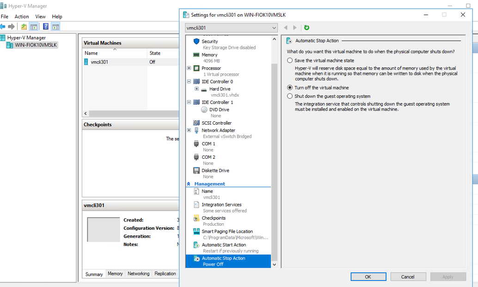
Task: Click the SCSI Controller icon
Action: 196,123
